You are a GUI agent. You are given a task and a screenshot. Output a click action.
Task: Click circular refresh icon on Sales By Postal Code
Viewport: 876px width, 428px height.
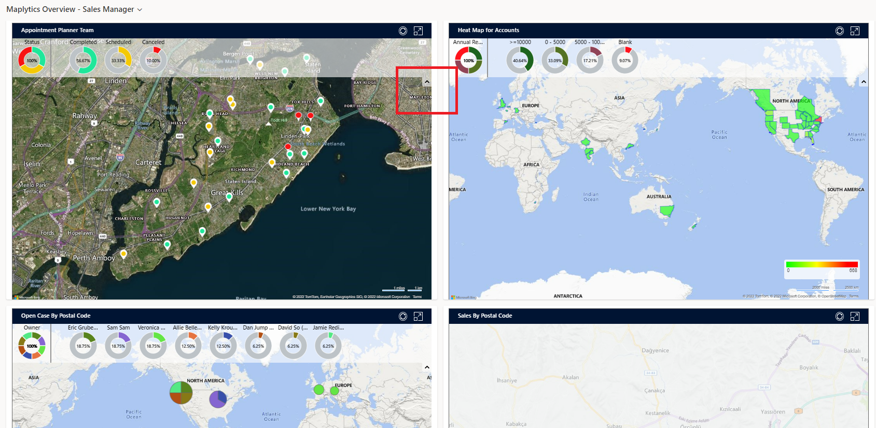pyautogui.click(x=839, y=317)
